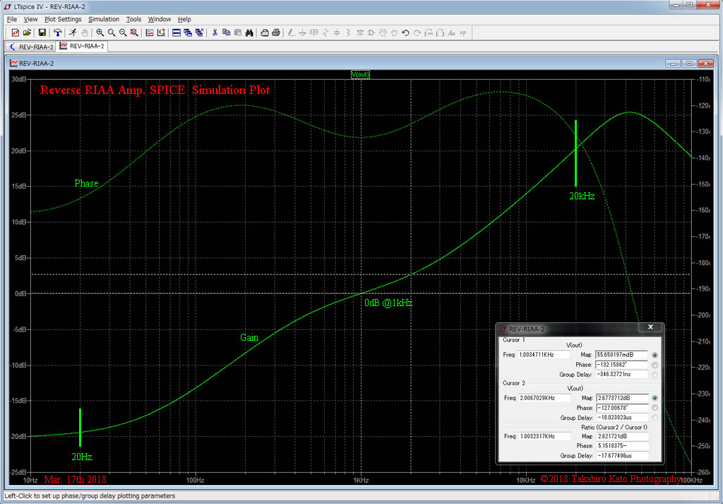The width and height of the screenshot is (723, 504).
Task: Click the Cursor 1 Freq input field
Action: point(545,355)
